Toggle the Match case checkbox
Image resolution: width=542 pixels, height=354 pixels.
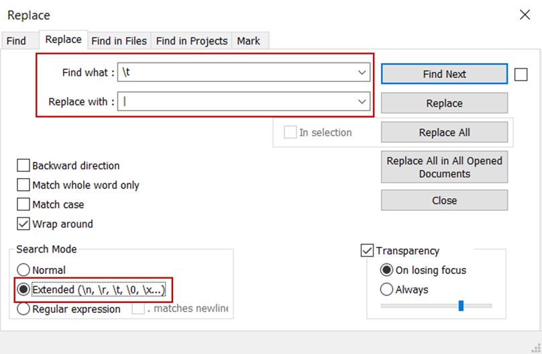23,204
